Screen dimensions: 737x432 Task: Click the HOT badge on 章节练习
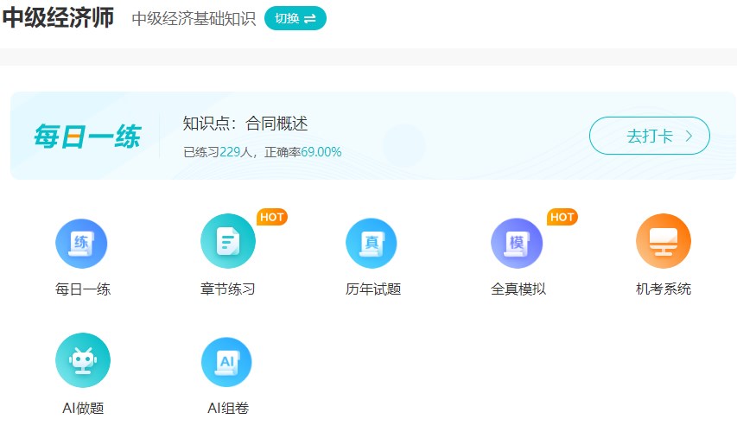pyautogui.click(x=271, y=217)
